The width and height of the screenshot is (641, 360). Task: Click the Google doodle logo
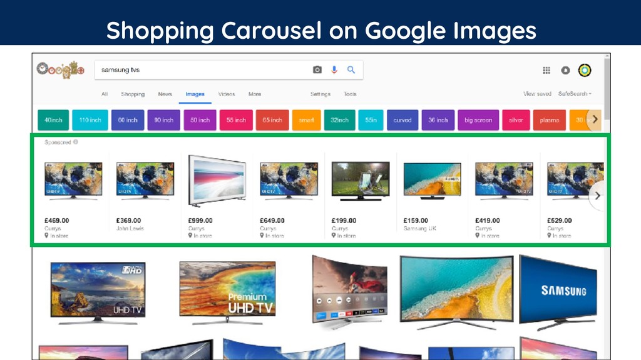click(x=61, y=70)
